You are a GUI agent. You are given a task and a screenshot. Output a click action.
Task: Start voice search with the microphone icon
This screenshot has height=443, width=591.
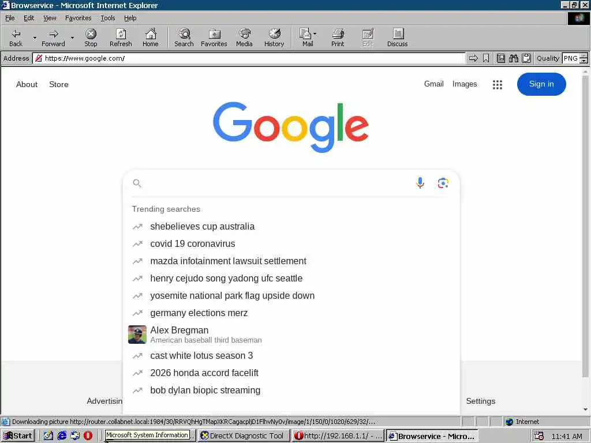click(420, 183)
